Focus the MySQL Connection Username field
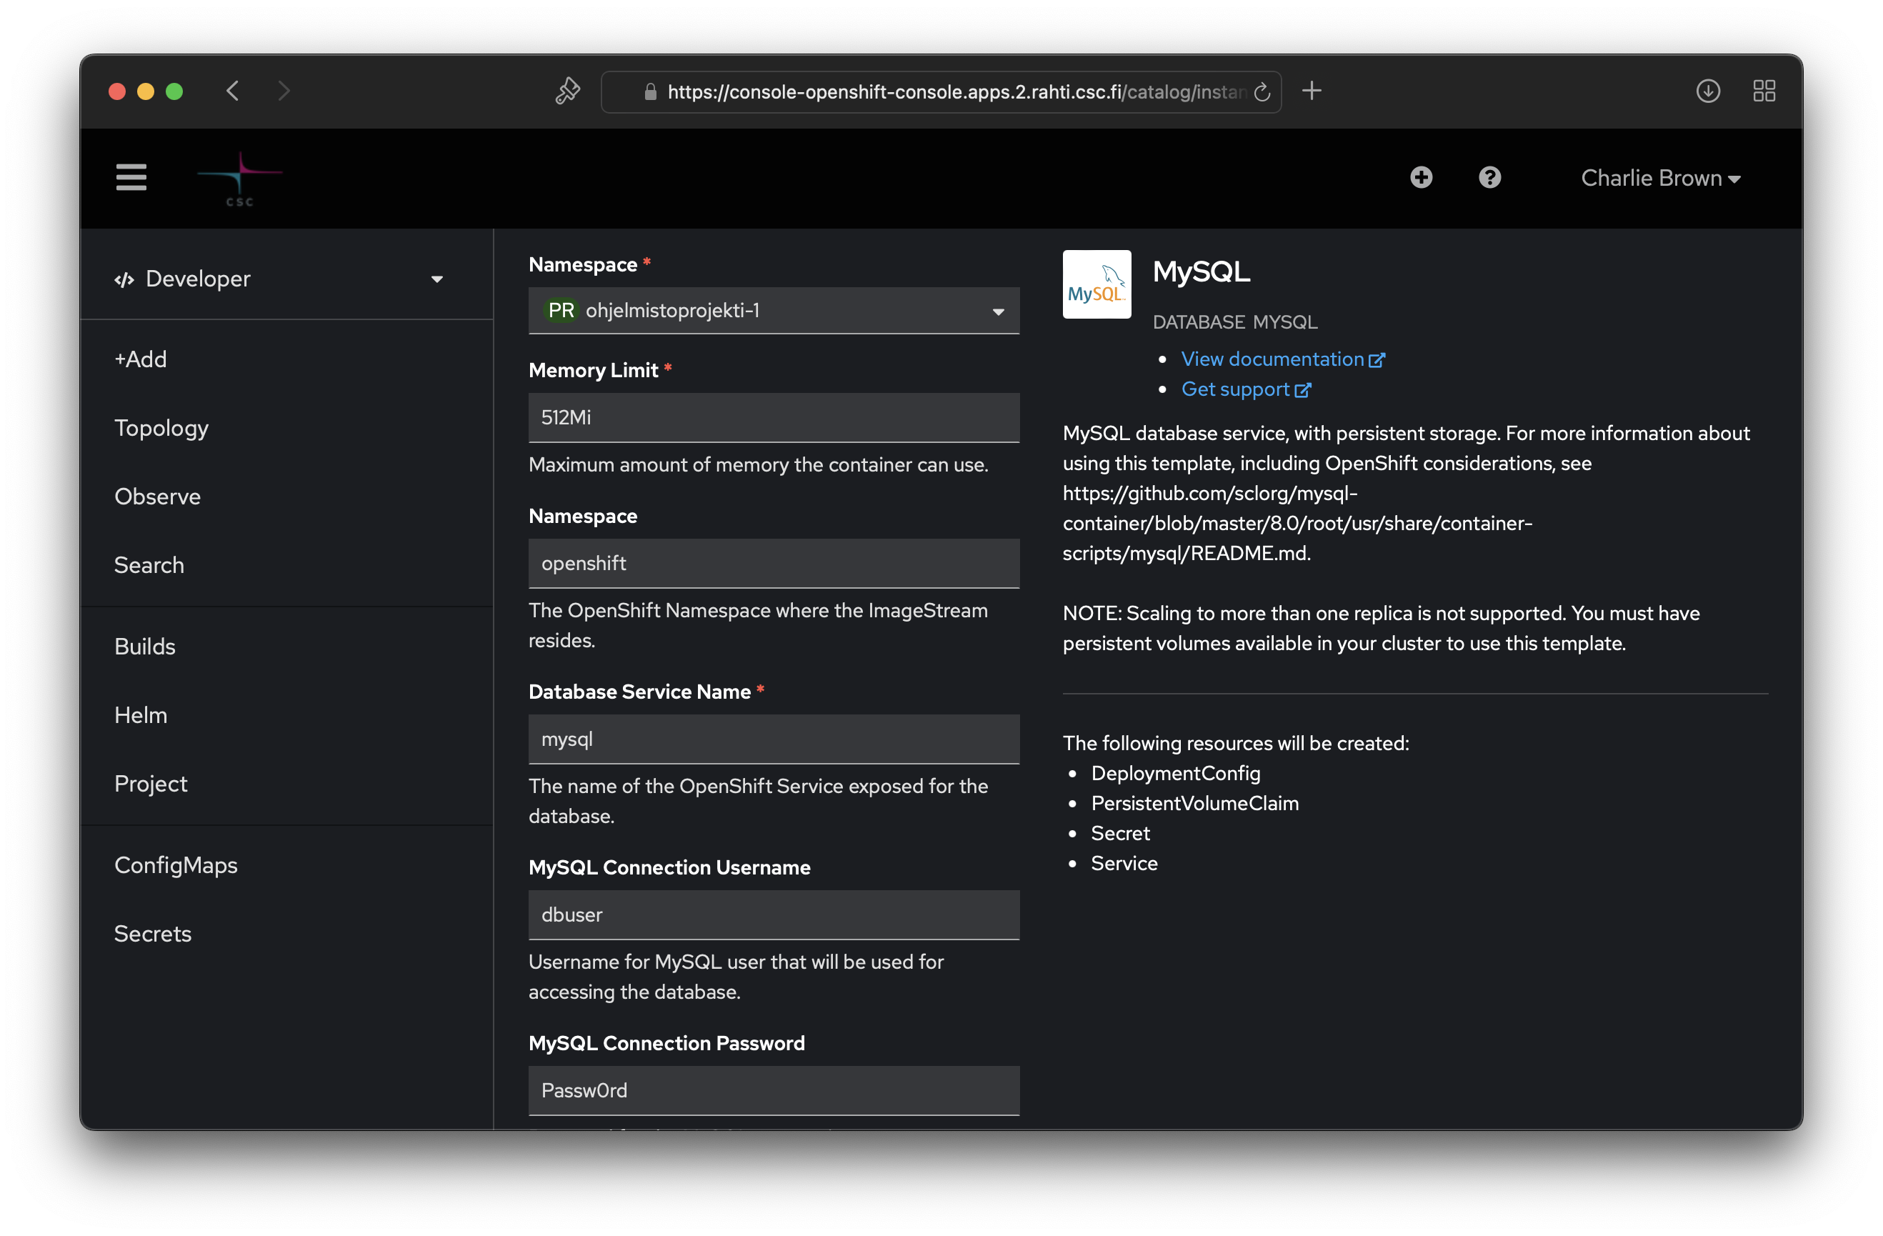Image resolution: width=1883 pixels, height=1236 pixels. [x=773, y=915]
